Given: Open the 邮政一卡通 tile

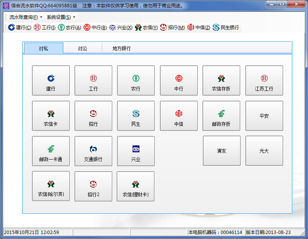Looking at the screenshot, I should pyautogui.click(x=51, y=151).
